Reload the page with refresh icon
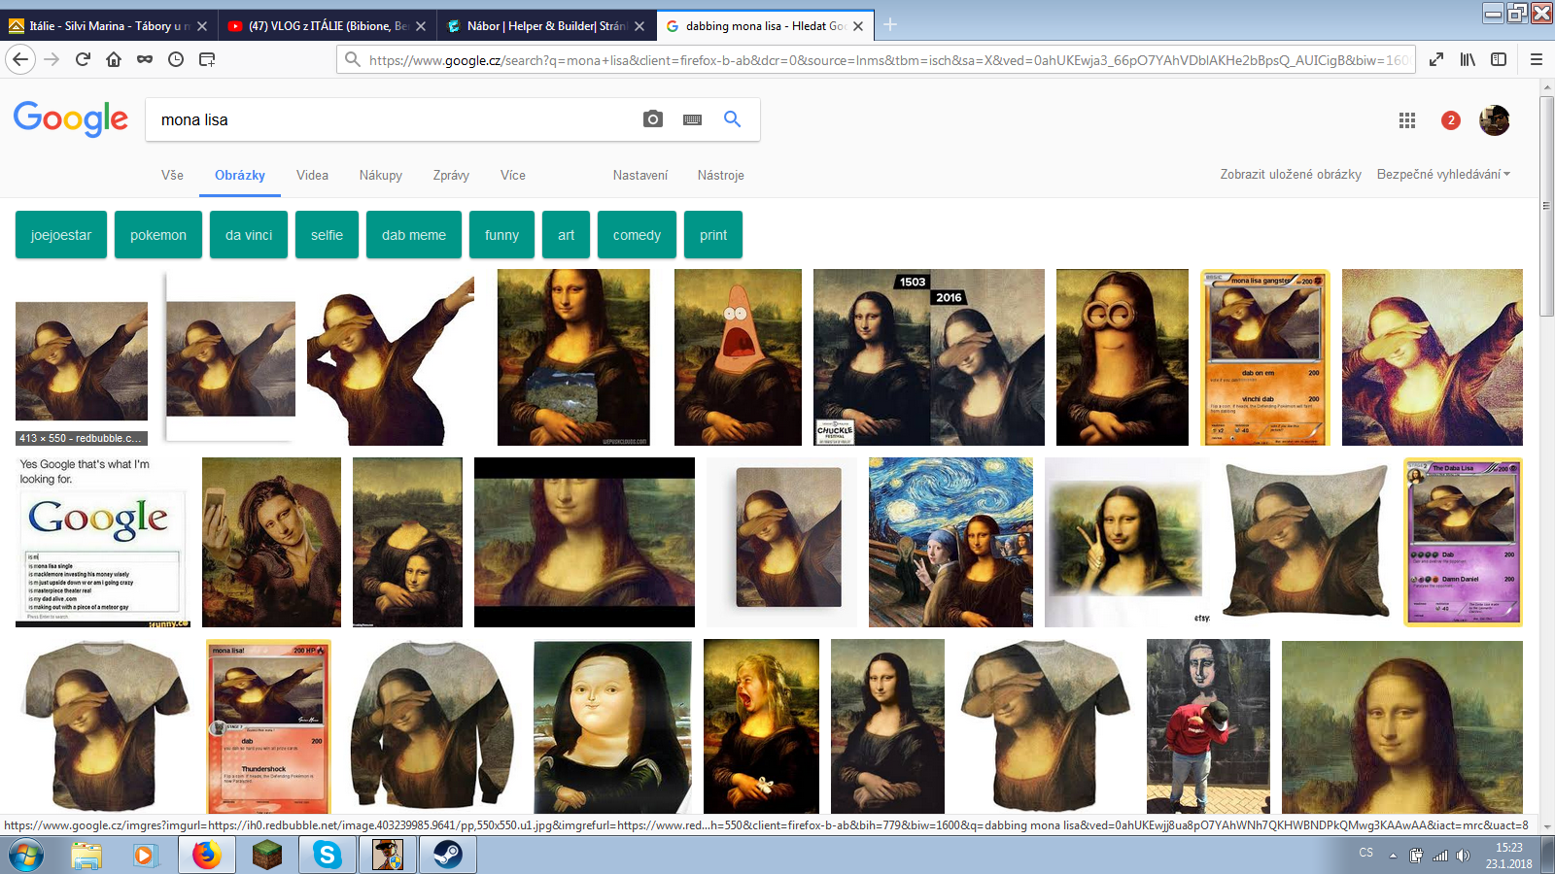The width and height of the screenshot is (1555, 874). coord(83,59)
